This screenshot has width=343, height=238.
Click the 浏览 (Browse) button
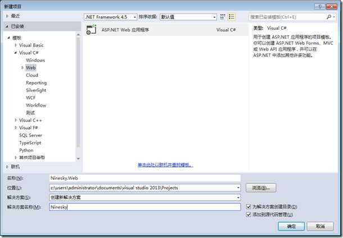pyautogui.click(x=261, y=188)
